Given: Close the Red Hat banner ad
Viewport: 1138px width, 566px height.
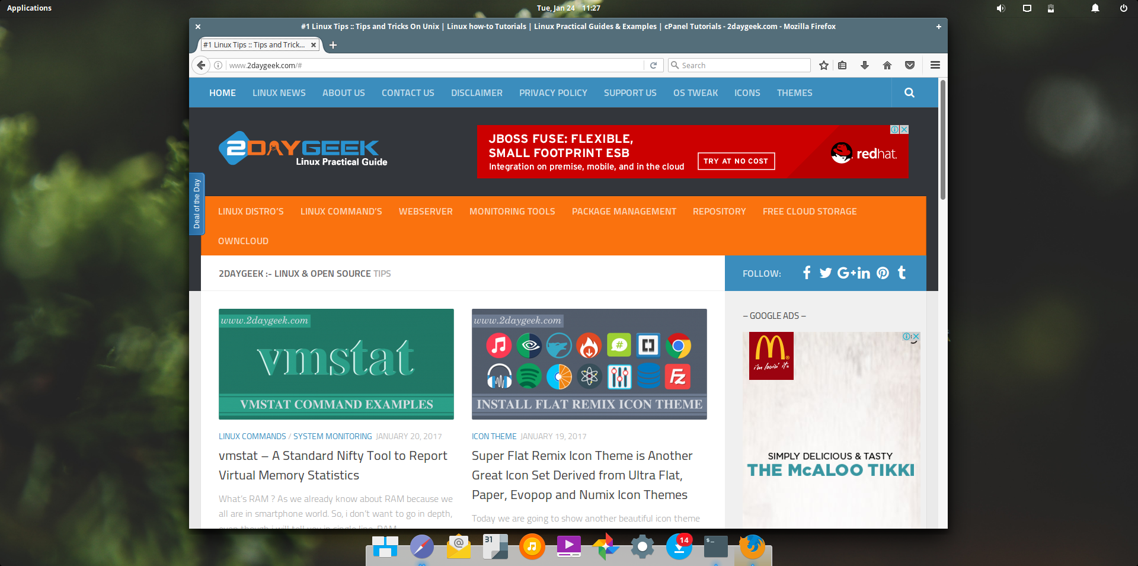Looking at the screenshot, I should coord(904,130).
